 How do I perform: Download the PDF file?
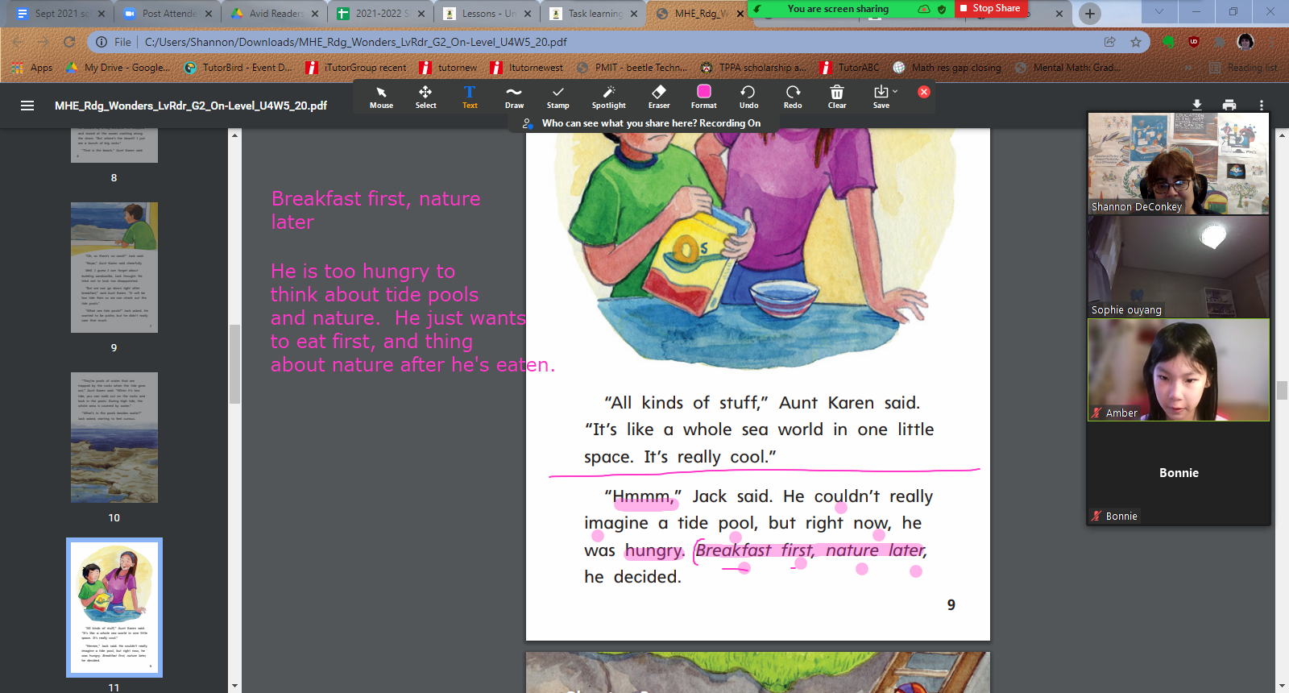1197,105
